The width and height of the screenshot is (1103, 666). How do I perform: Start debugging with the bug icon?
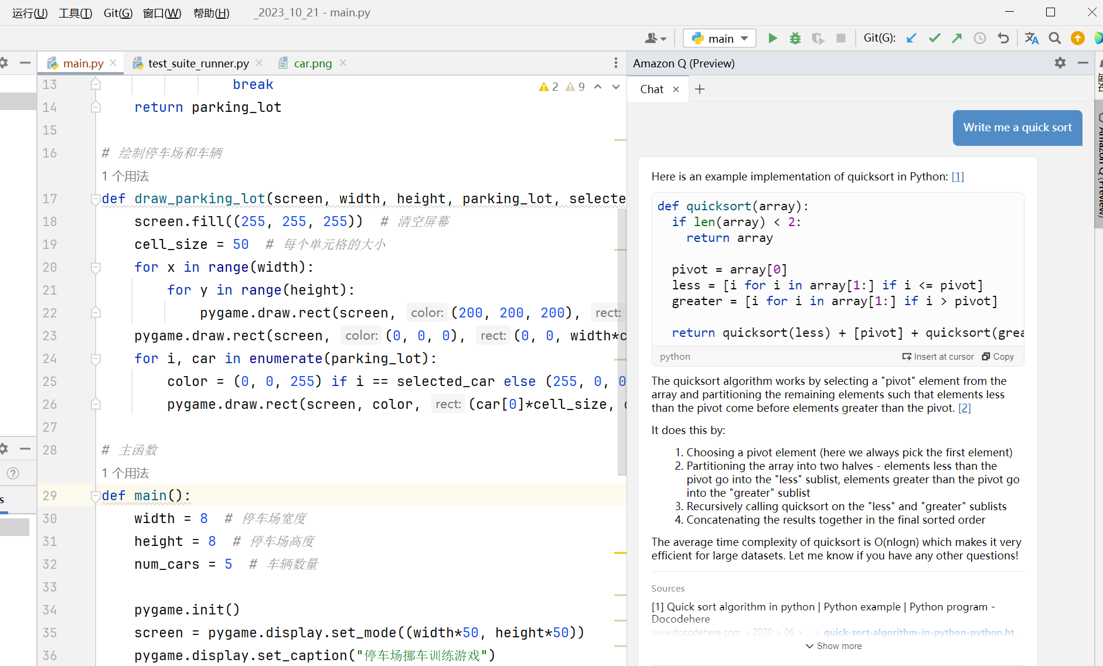point(795,39)
